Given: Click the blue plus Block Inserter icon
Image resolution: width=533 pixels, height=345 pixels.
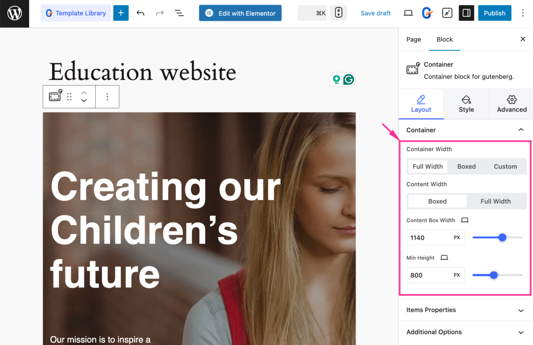Looking at the screenshot, I should tap(121, 13).
